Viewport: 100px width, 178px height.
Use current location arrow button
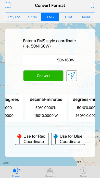point(72,76)
